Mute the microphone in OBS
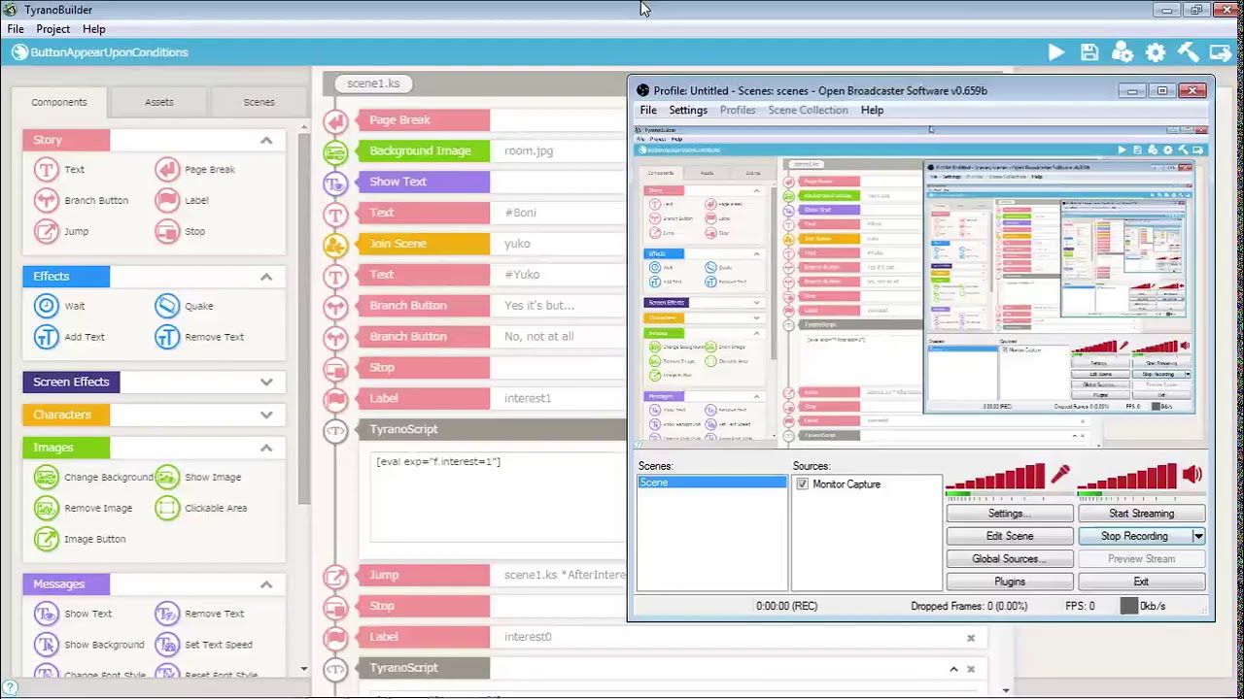The width and height of the screenshot is (1244, 699). pyautogui.click(x=1060, y=475)
